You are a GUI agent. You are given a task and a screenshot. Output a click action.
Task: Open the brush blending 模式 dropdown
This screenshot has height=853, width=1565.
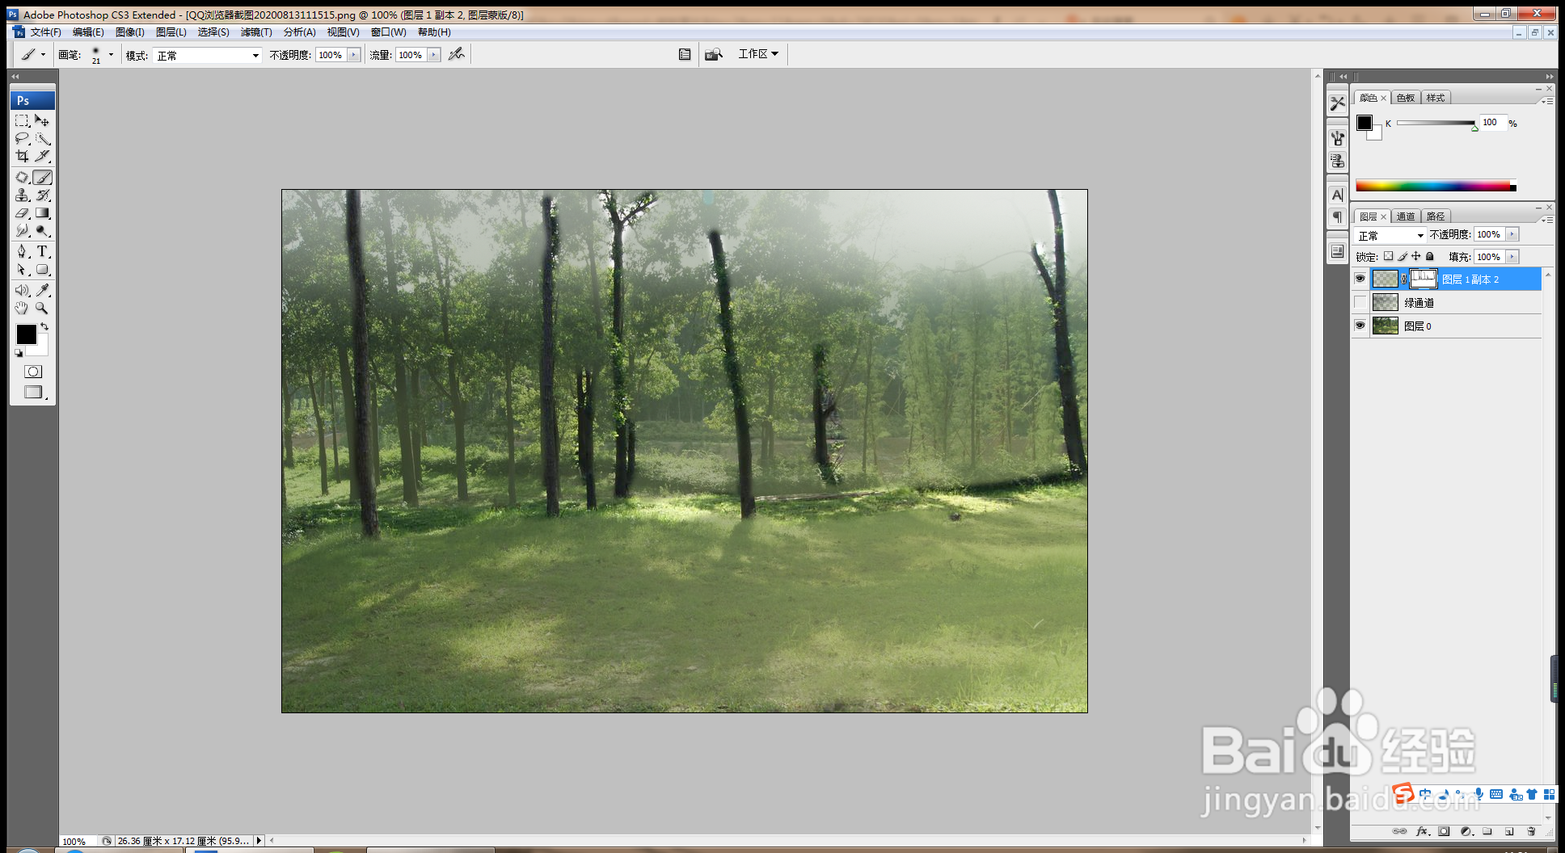point(208,55)
